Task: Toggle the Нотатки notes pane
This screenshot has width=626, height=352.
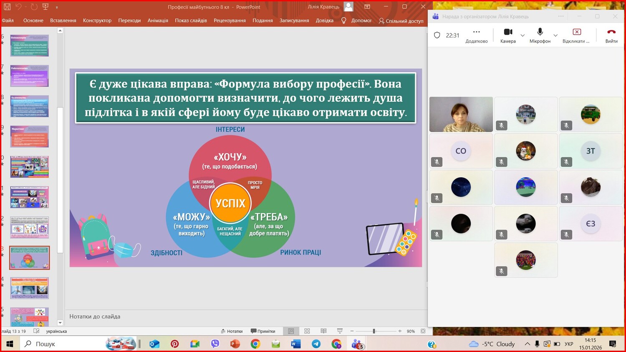Action: [232, 331]
